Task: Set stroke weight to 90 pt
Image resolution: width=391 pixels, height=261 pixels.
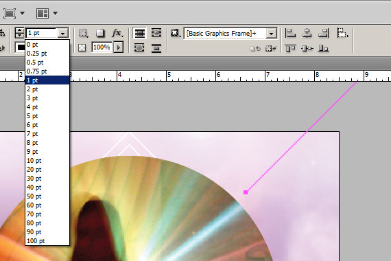Action: click(x=47, y=232)
